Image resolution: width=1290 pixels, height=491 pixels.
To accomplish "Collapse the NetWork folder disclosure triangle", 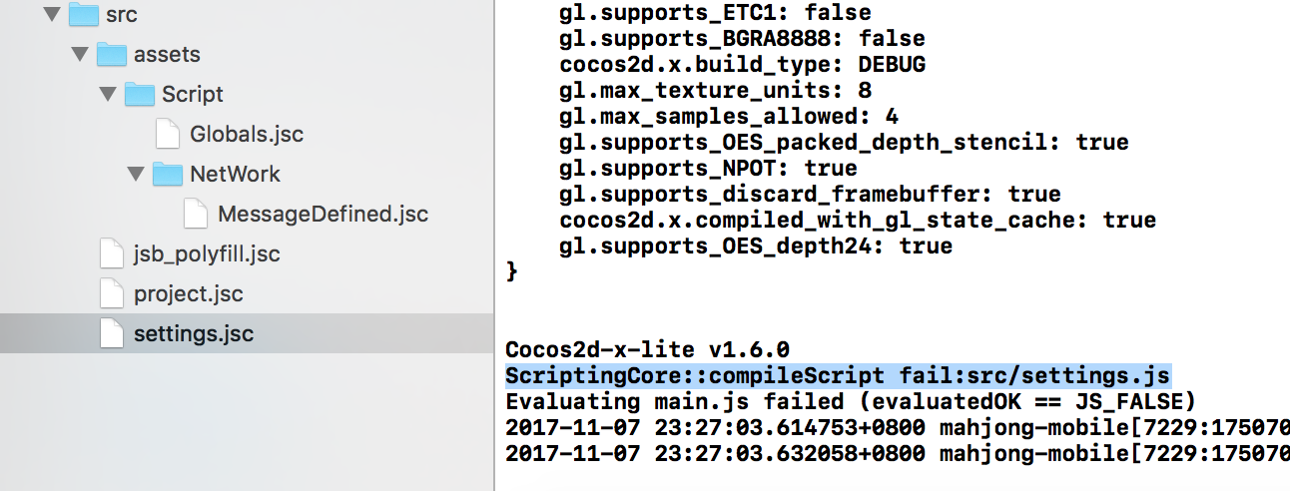I will pos(136,174).
